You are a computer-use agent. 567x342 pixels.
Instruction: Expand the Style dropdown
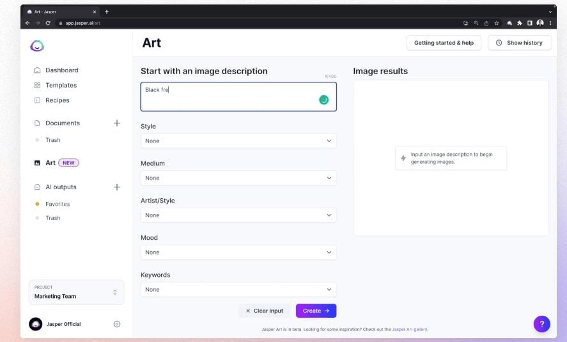pos(238,141)
